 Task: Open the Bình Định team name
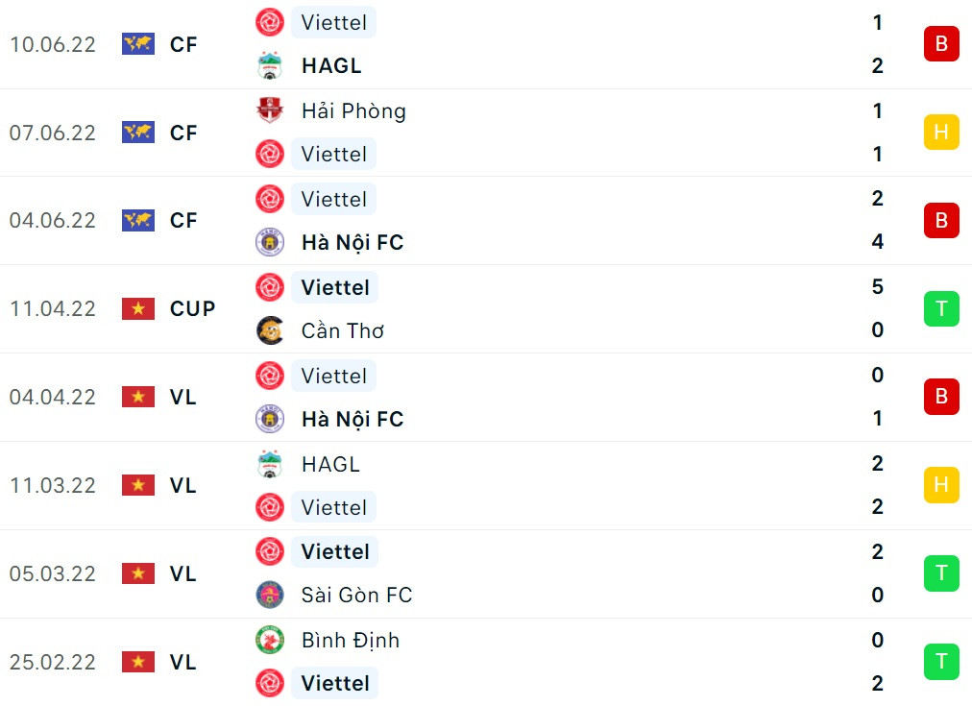(350, 640)
